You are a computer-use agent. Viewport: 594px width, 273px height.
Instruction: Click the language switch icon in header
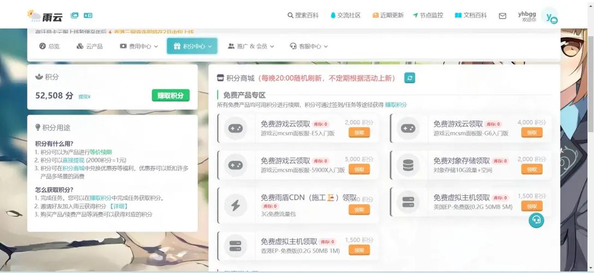[88, 15]
